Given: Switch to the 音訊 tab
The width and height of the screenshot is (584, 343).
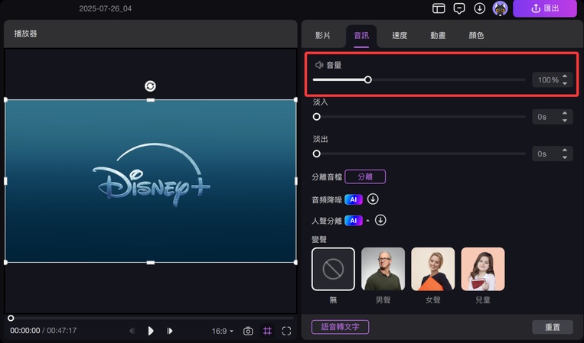Looking at the screenshot, I should (x=361, y=36).
